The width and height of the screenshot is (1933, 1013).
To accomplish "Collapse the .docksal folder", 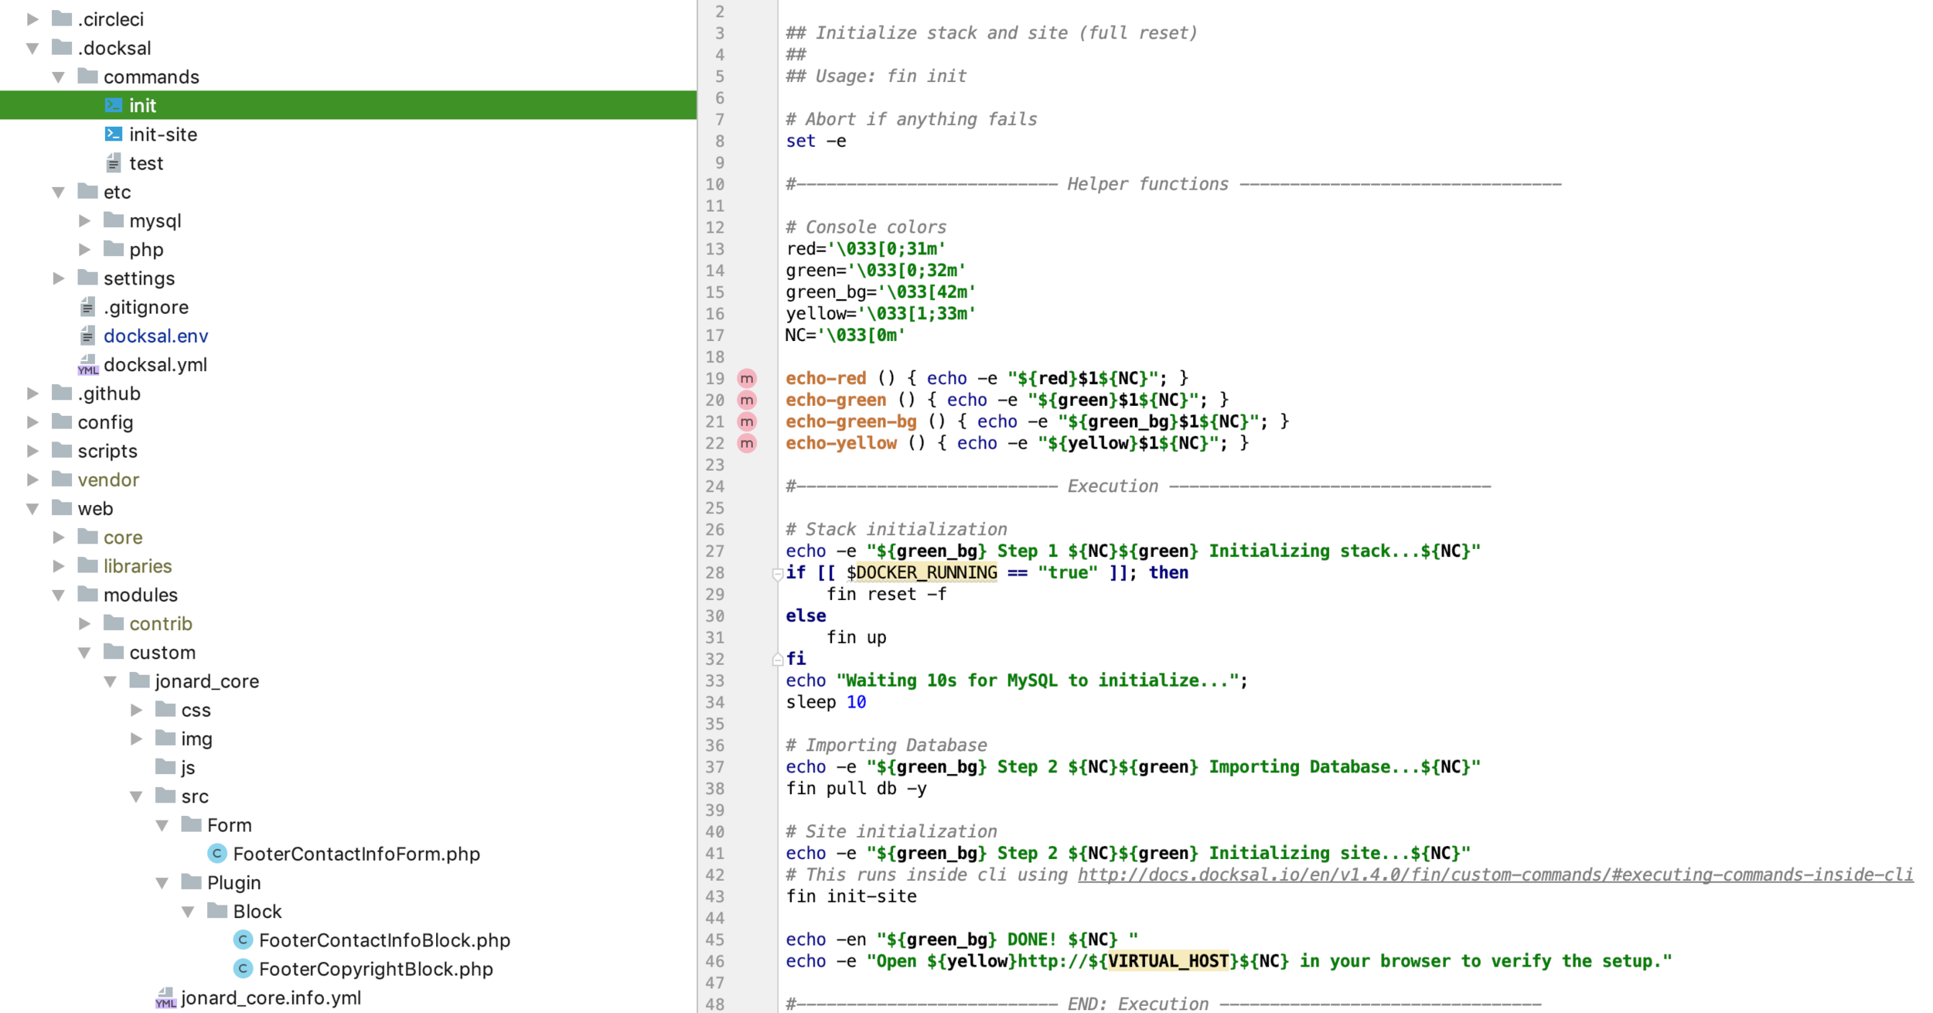I will coord(32,48).
